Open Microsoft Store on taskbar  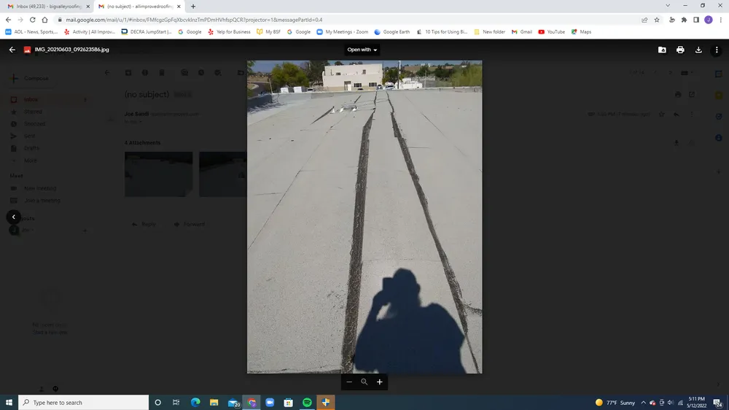288,403
